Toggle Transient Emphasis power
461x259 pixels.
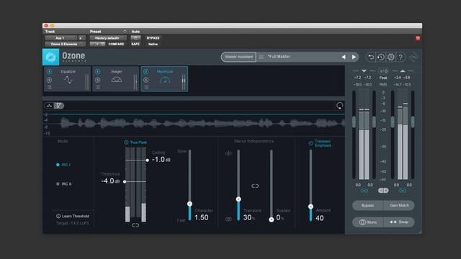(x=310, y=143)
